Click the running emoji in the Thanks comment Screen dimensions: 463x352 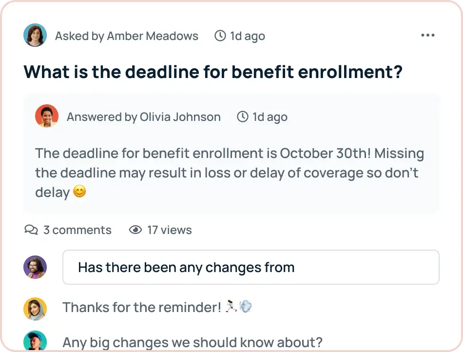pos(231,307)
